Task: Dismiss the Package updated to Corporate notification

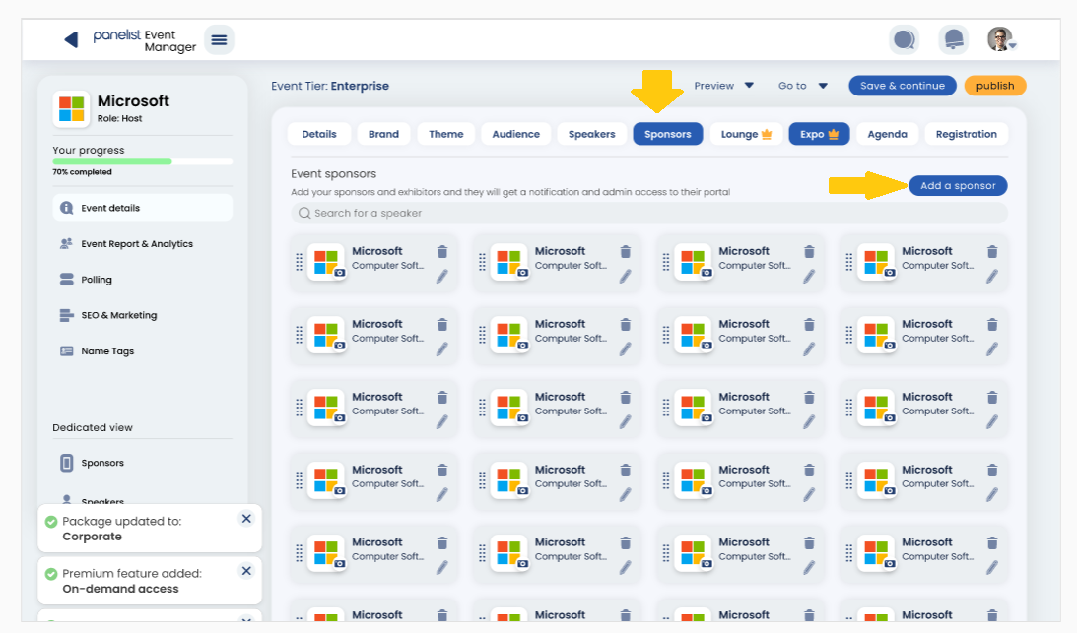Action: (246, 519)
